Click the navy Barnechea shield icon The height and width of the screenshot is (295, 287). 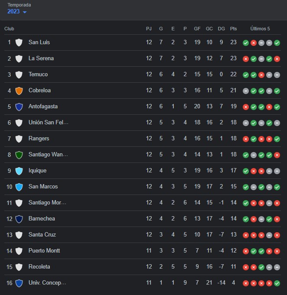[19, 219]
